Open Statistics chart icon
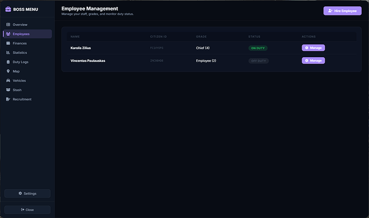The height and width of the screenshot is (218, 369). click(x=8, y=52)
